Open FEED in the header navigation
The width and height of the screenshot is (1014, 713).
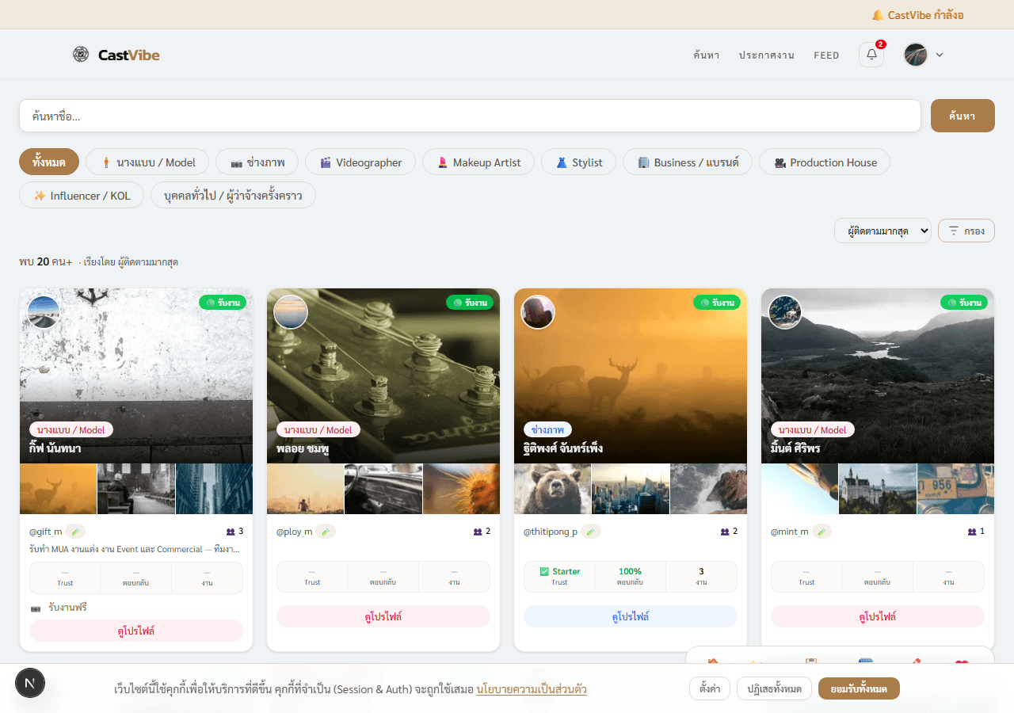pyautogui.click(x=826, y=55)
